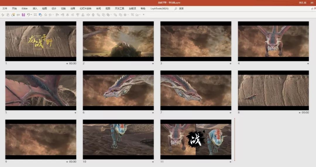Image resolution: width=316 pixels, height=167 pixels.
Task: Click slide number 10 label
Action: tap(85, 162)
